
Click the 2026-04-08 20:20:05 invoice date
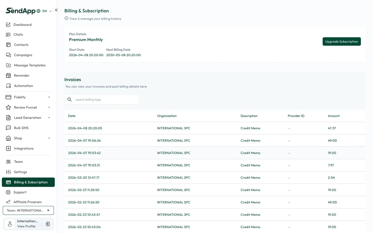pos(85,128)
